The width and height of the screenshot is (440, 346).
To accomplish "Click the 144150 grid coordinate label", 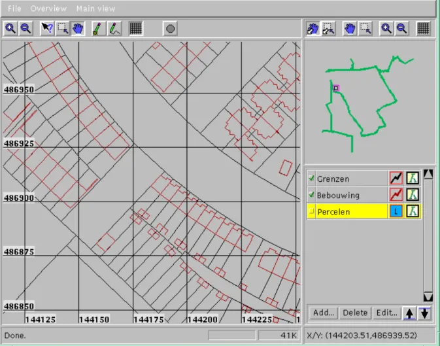I will pos(94,319).
